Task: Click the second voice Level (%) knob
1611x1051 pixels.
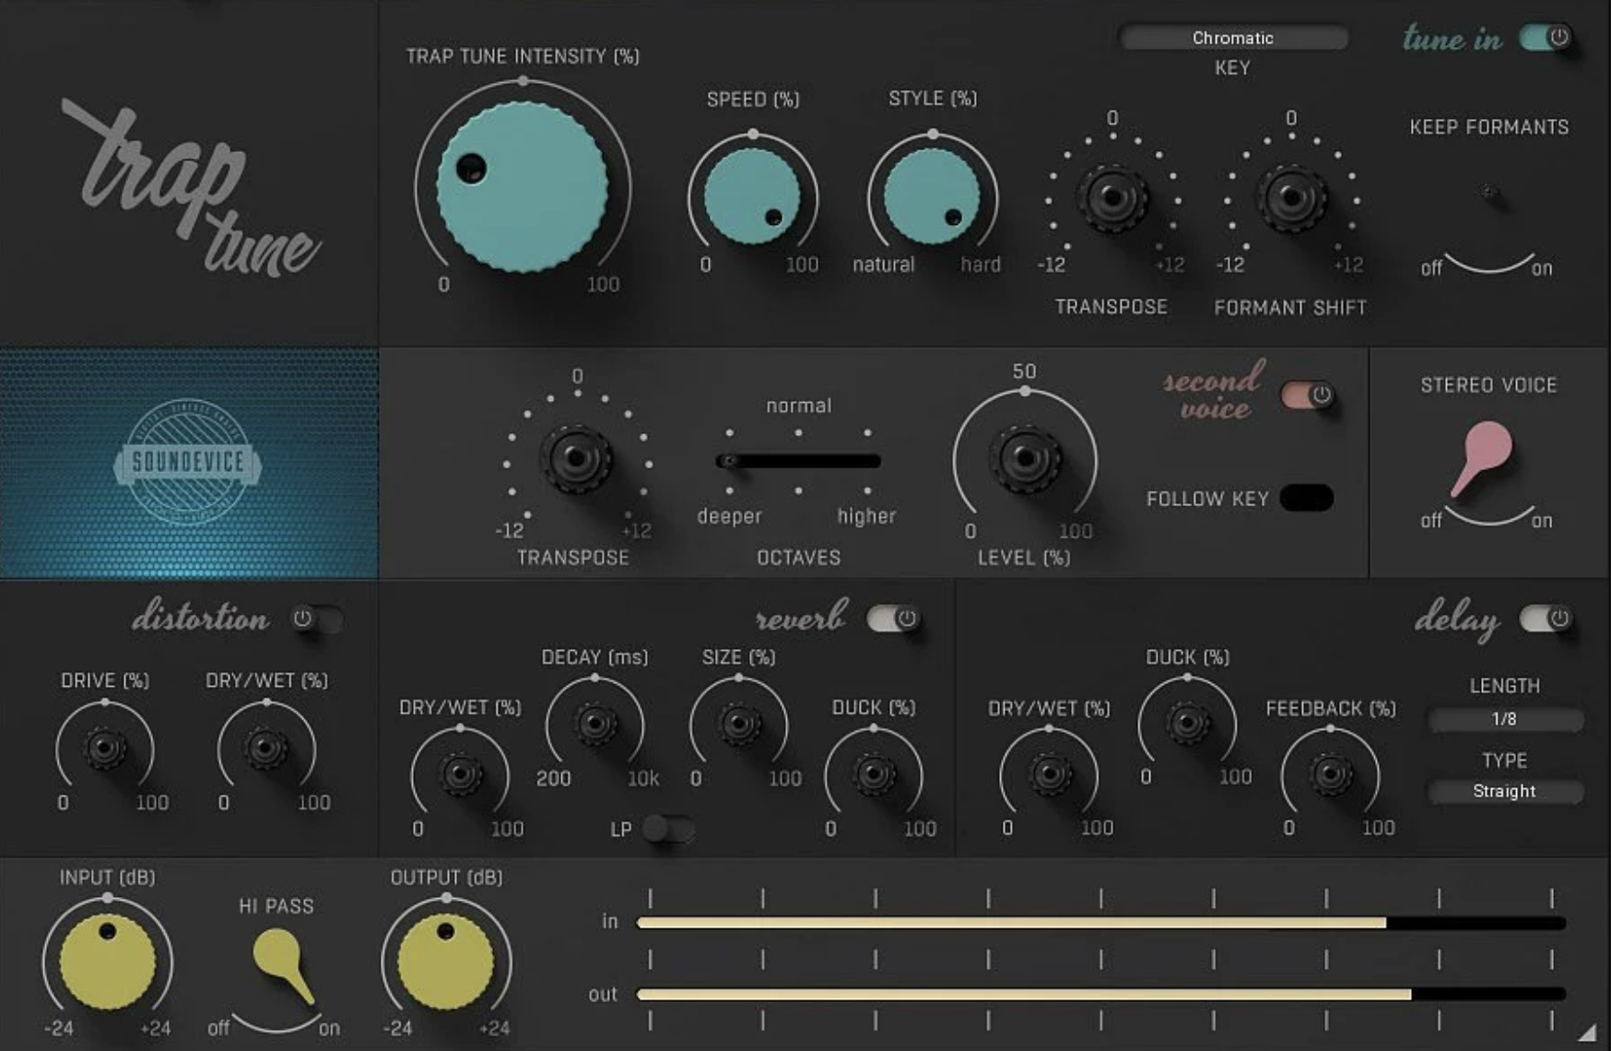Action: click(1025, 457)
